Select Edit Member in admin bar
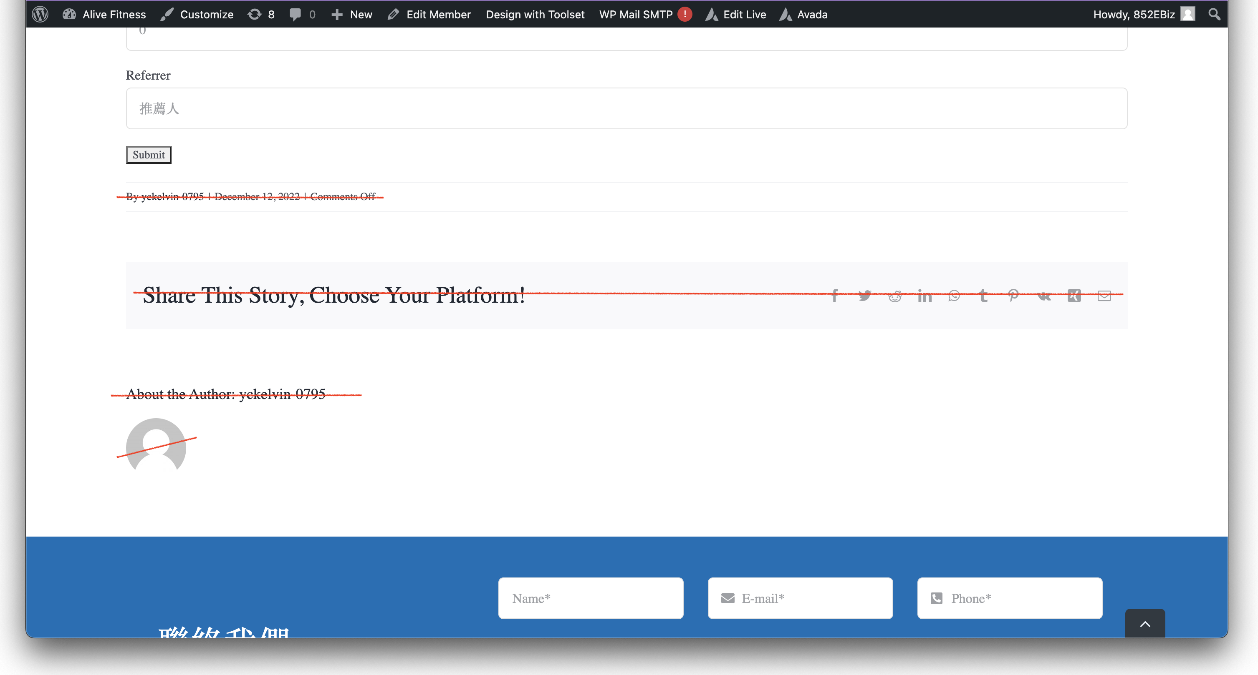 click(x=429, y=14)
